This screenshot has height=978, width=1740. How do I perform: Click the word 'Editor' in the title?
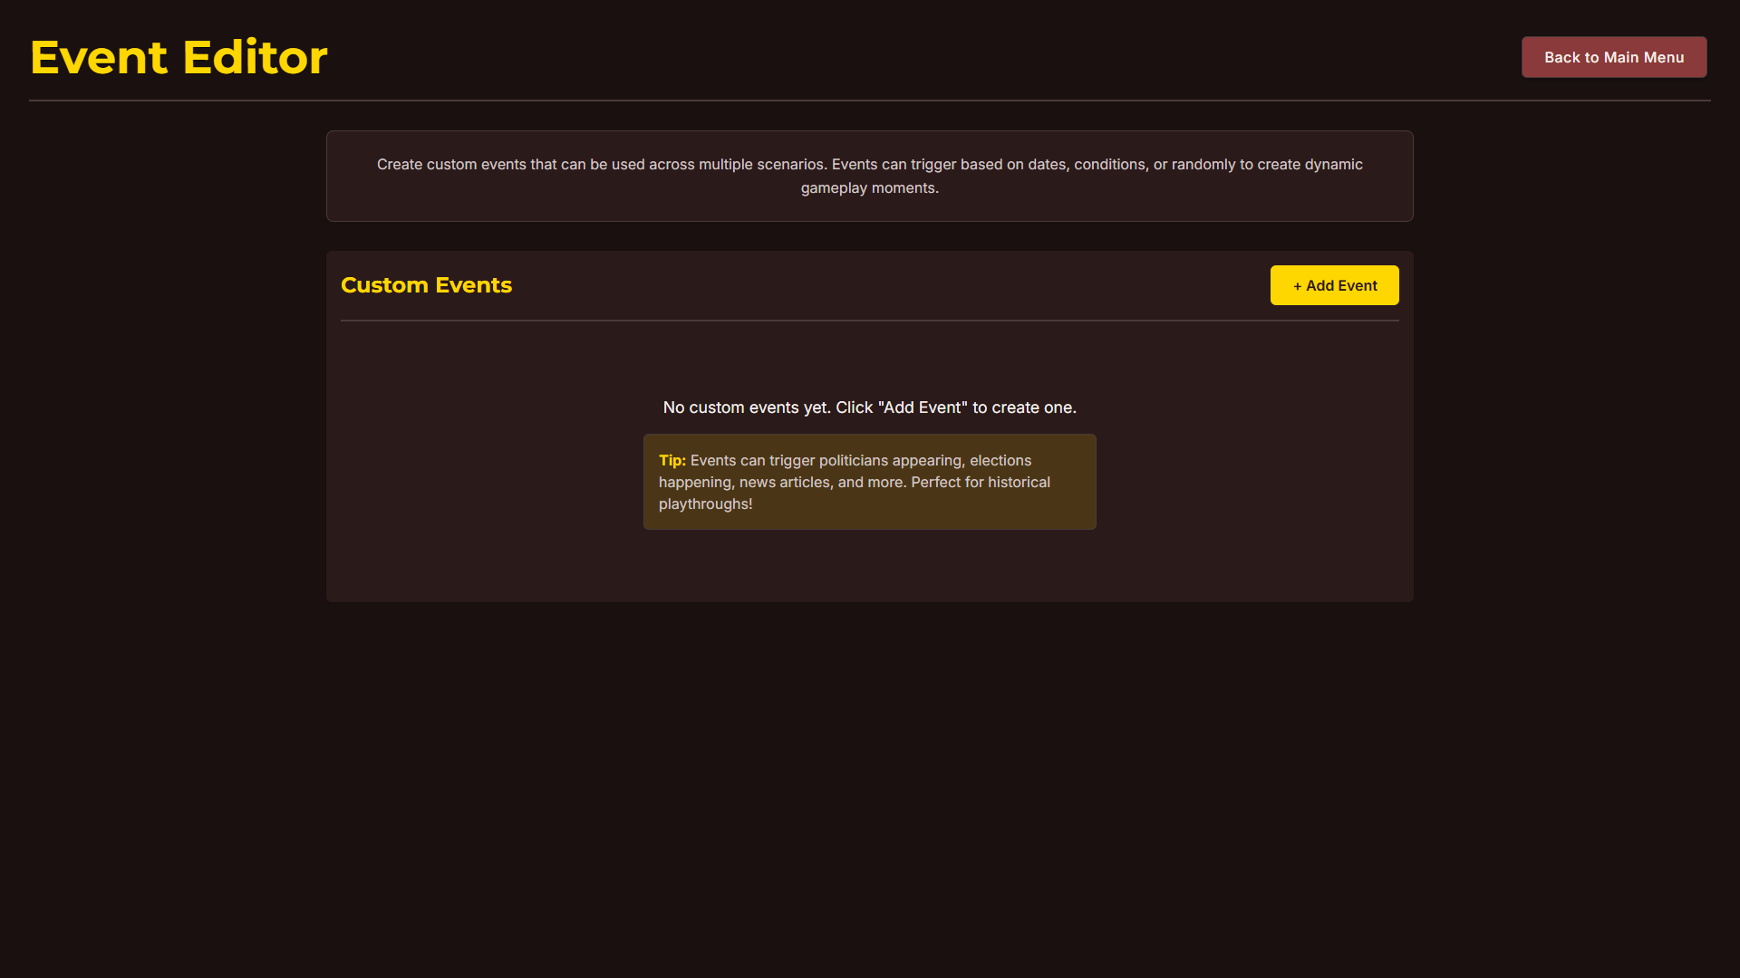point(255,57)
